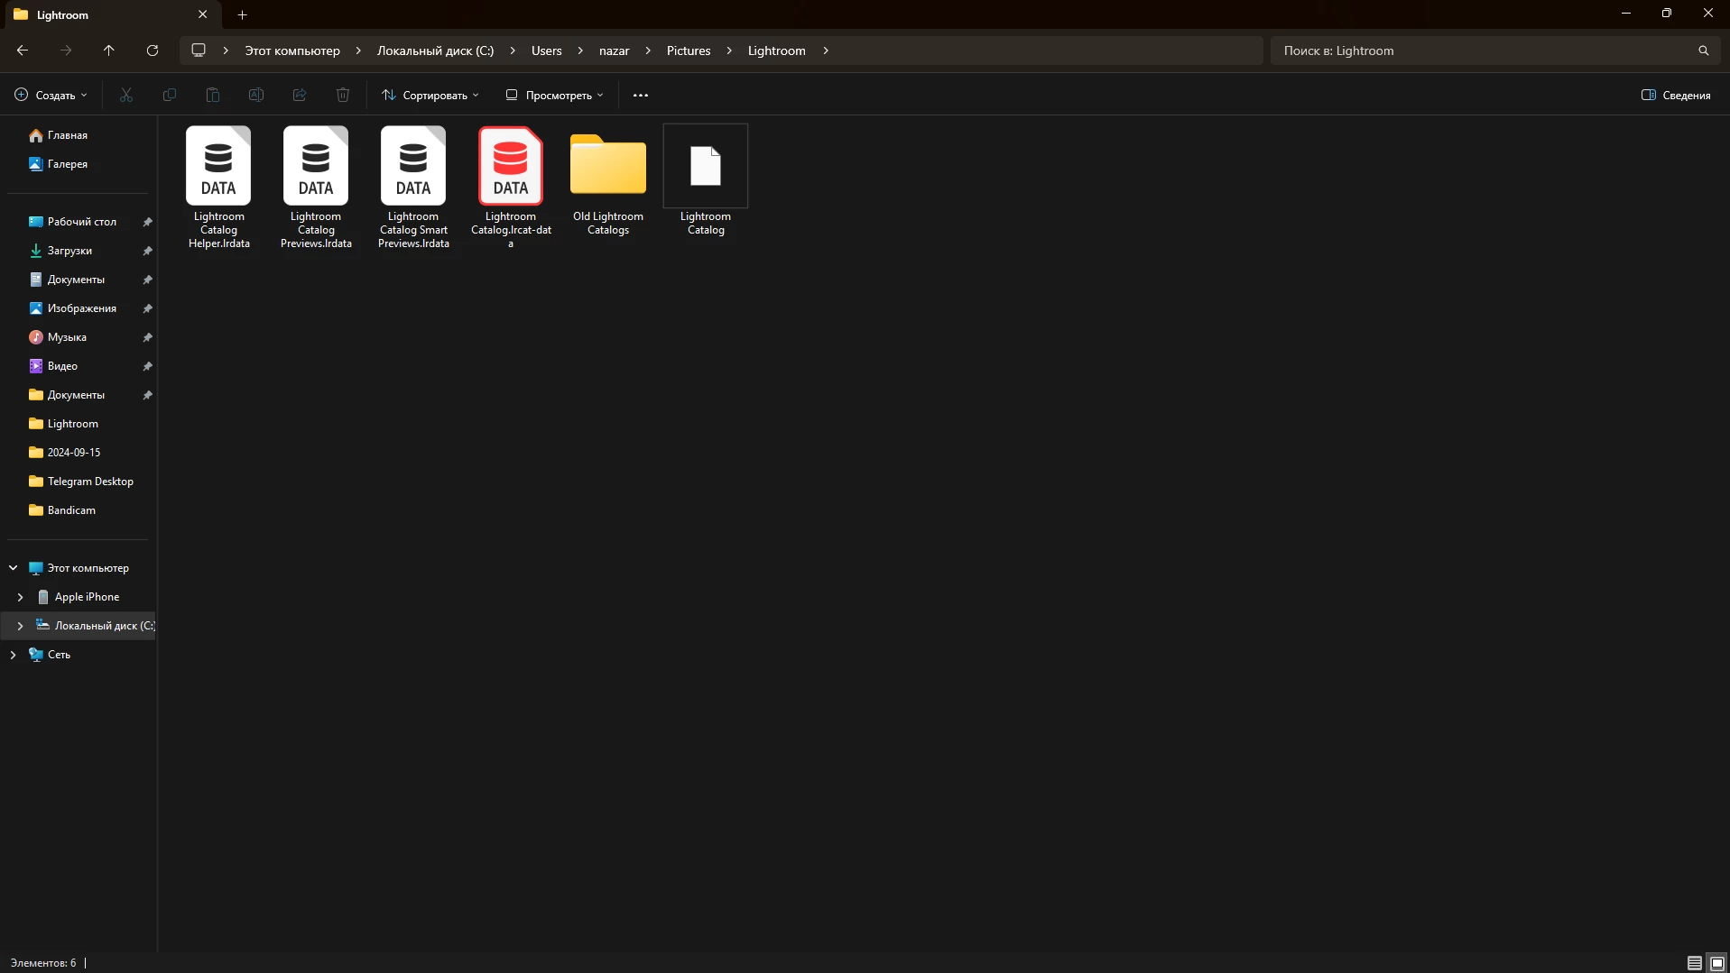
Task: Select Lightroom Catalog Previews.lrdata file
Action: click(x=316, y=188)
